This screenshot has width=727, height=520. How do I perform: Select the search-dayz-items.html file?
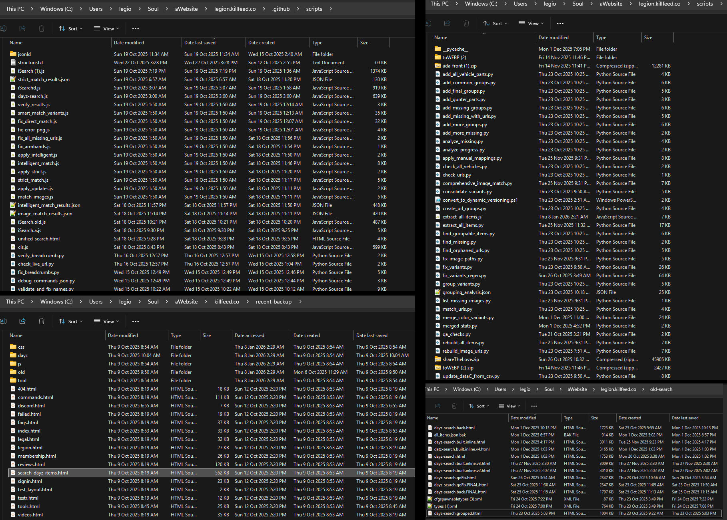pyautogui.click(x=212, y=473)
